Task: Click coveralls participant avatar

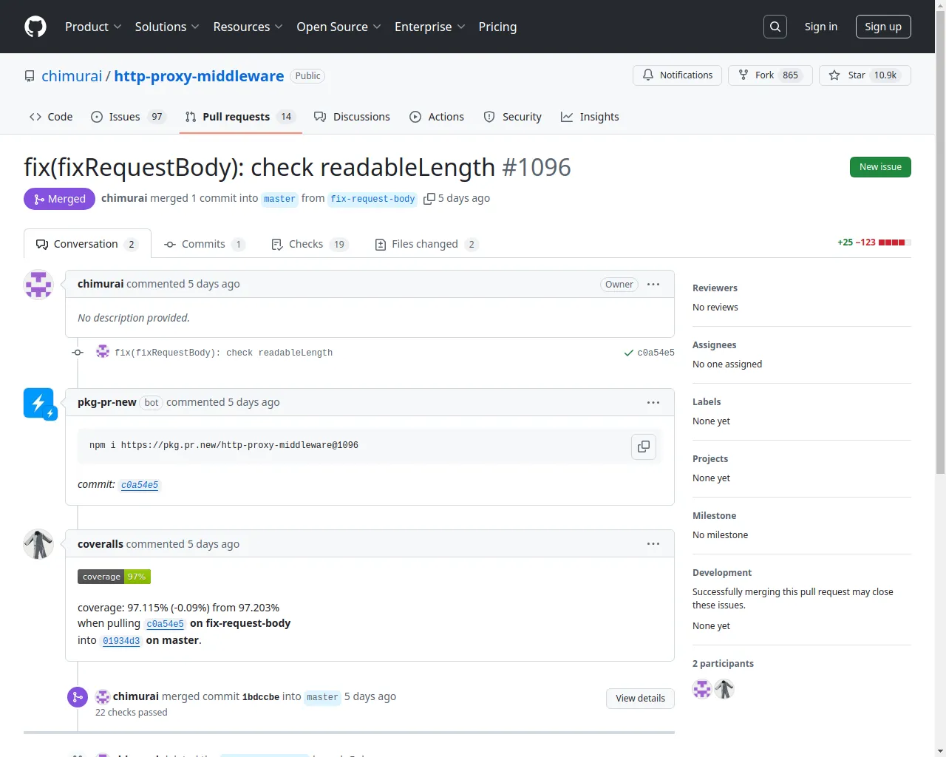Action: tap(724, 689)
